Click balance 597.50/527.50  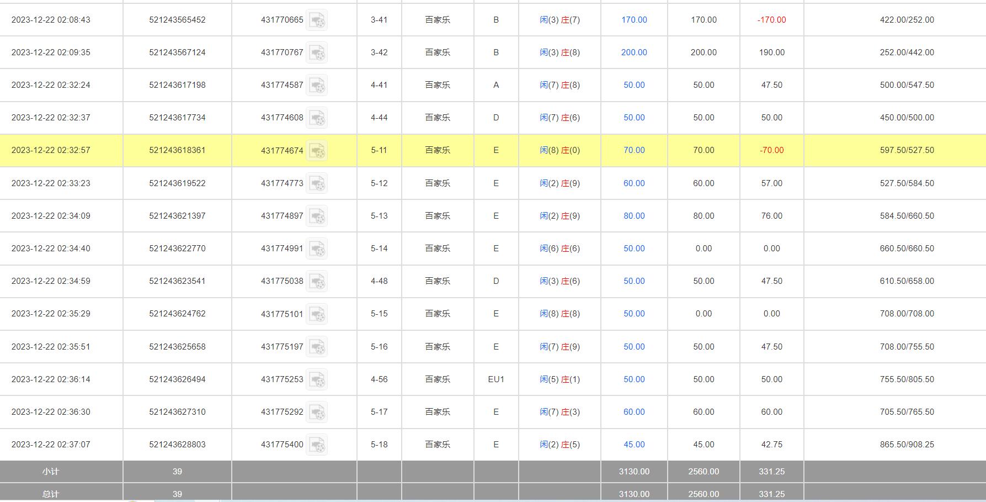[907, 150]
